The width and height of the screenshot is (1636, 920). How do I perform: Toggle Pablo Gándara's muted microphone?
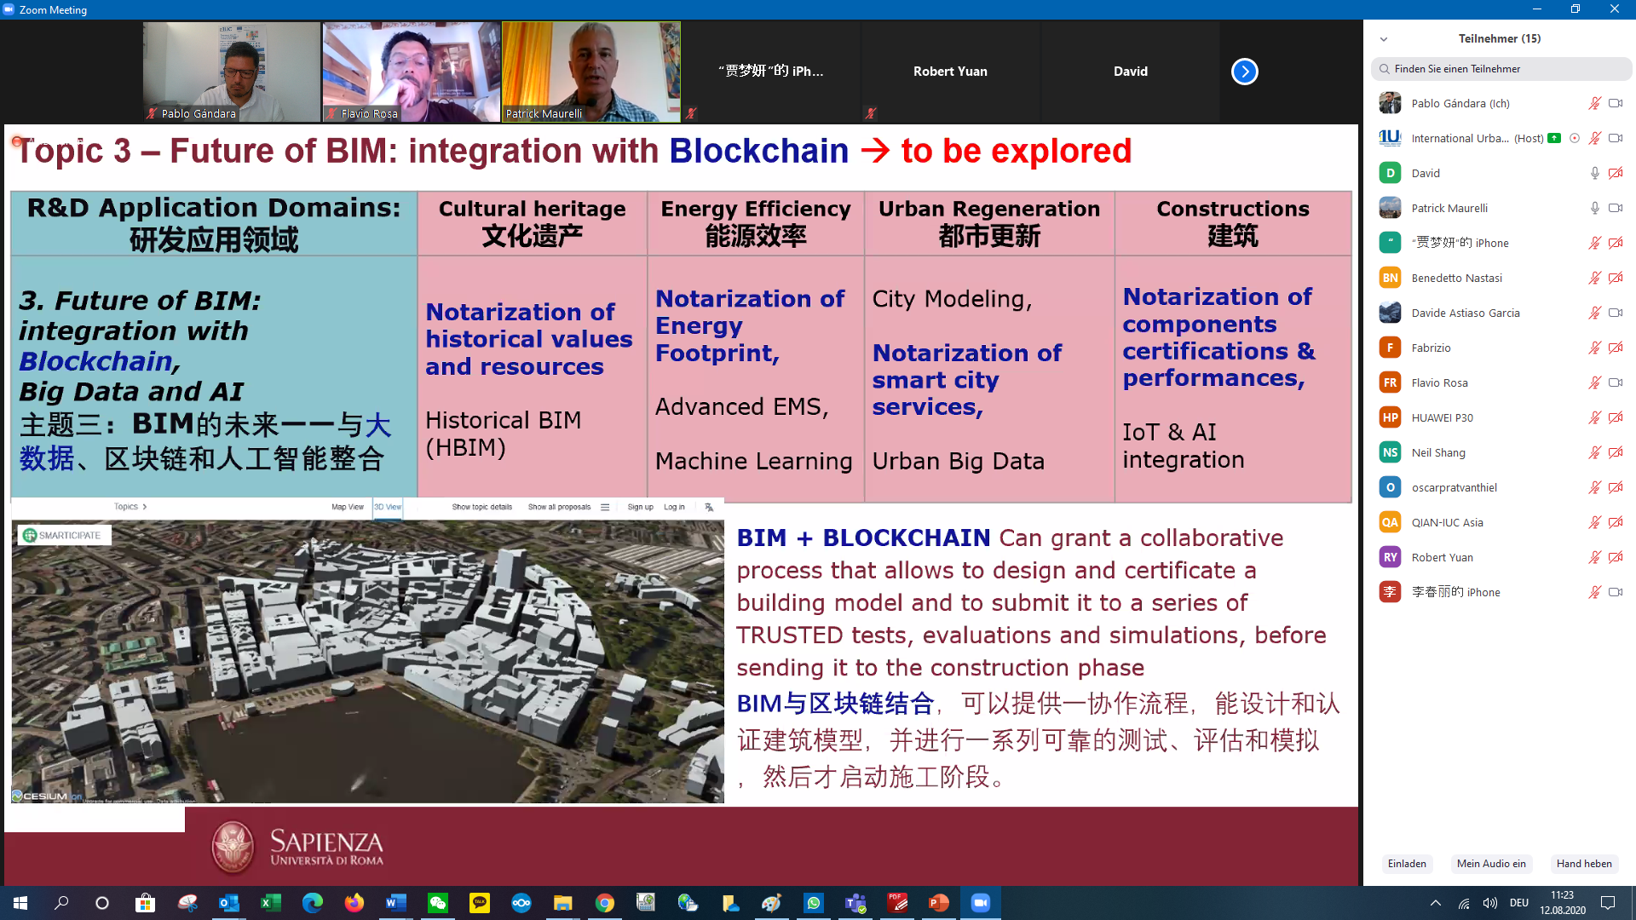click(x=1594, y=103)
